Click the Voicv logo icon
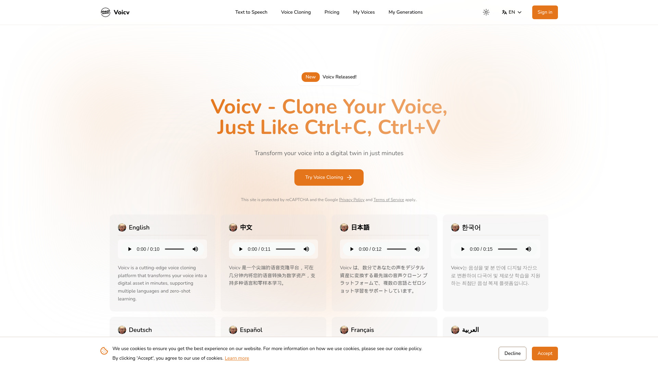Image resolution: width=658 pixels, height=370 pixels. [x=105, y=12]
